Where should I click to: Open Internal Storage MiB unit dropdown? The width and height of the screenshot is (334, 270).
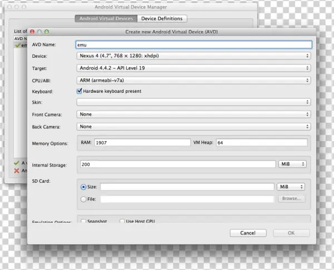pos(292,164)
